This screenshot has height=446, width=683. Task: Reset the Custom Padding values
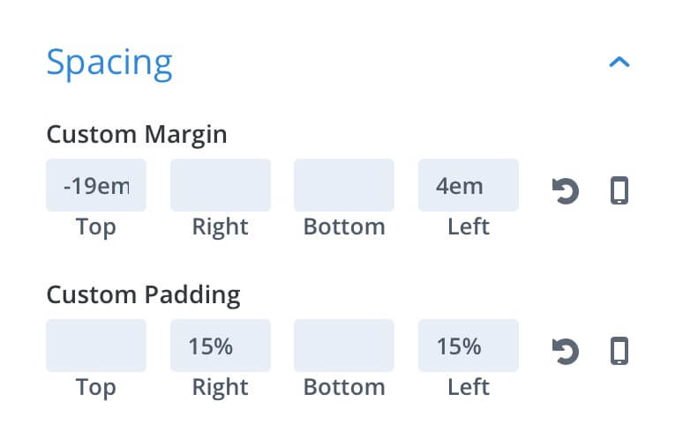click(566, 351)
